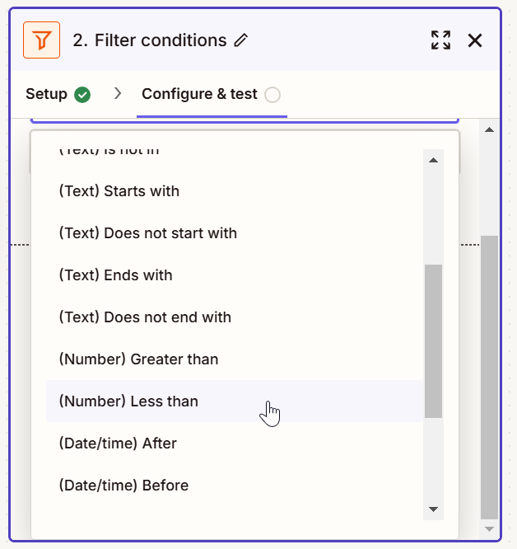Select "(Number) Less than" option
Screen dimensions: 517x549
(x=128, y=401)
